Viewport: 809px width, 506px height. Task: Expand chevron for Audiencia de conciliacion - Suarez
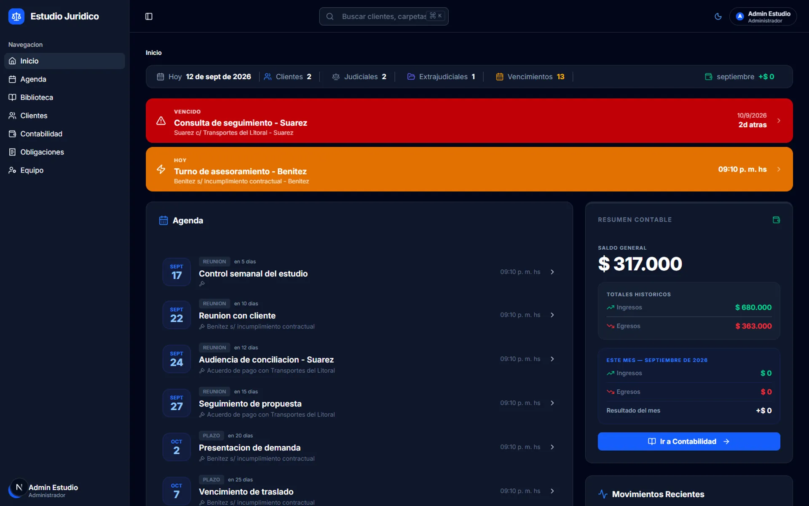(552, 359)
